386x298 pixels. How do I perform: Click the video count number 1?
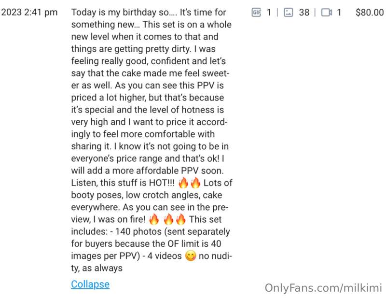[x=339, y=13]
